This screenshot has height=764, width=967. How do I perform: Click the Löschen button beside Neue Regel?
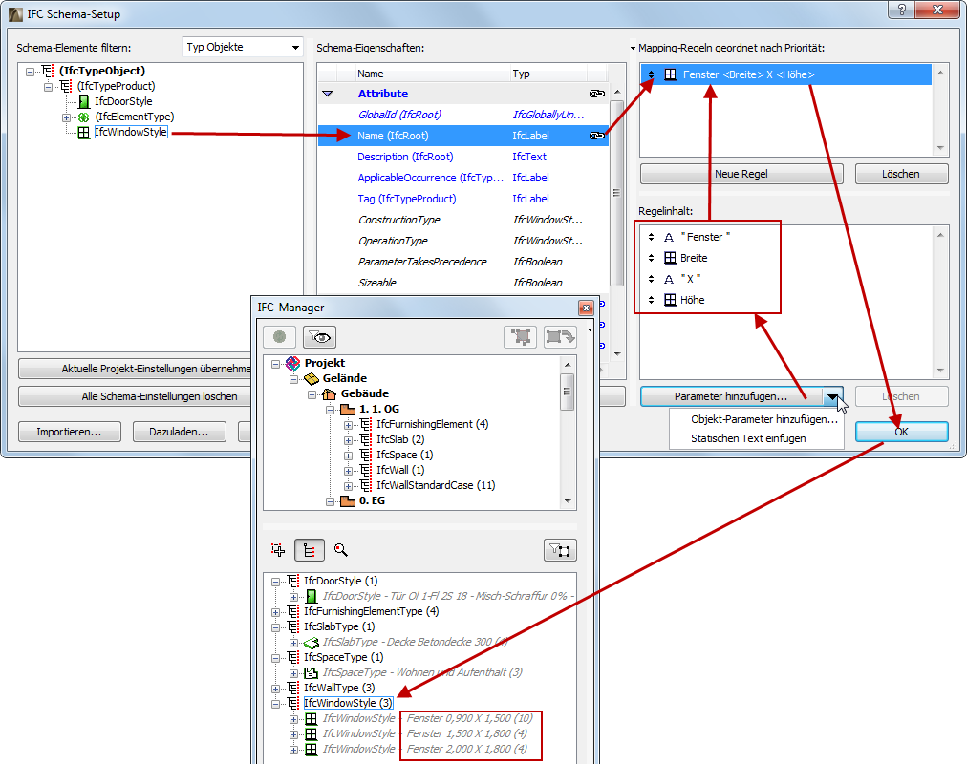coord(901,174)
